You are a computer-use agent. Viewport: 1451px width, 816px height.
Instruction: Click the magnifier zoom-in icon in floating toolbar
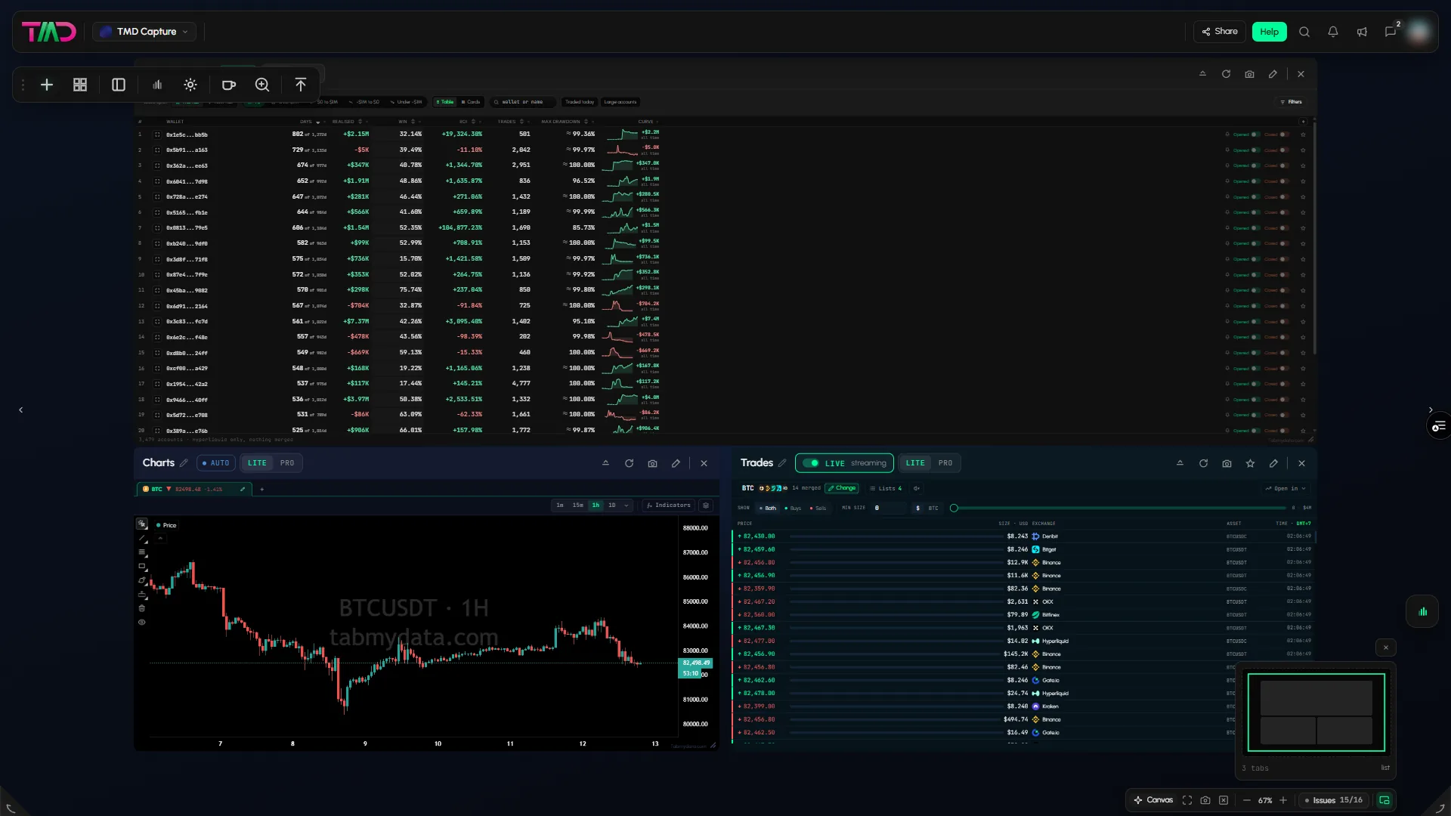coord(262,85)
